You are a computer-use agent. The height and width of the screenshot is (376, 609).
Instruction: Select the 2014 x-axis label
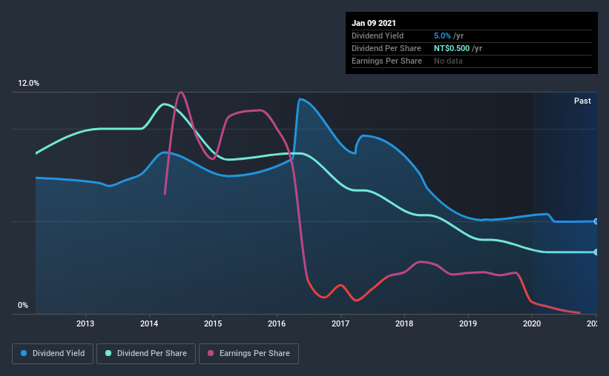pyautogui.click(x=149, y=323)
